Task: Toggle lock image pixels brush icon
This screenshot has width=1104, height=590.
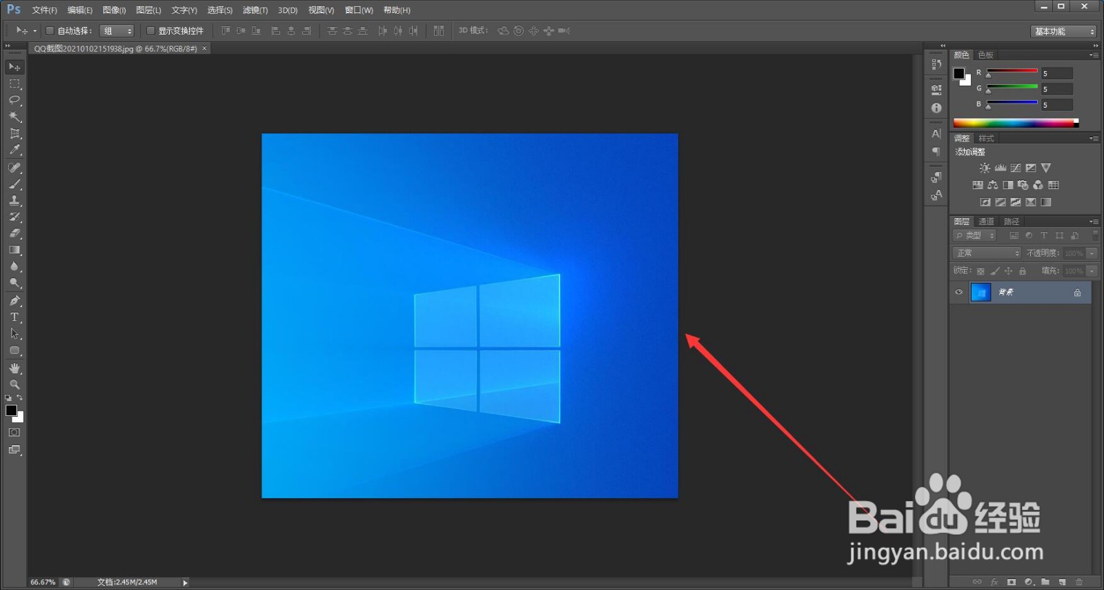Action: click(x=994, y=271)
